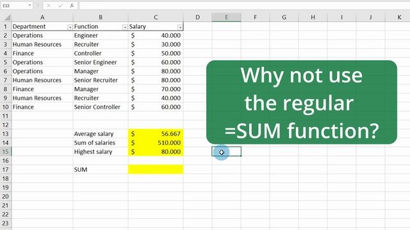This screenshot has width=410, height=230.
Task: Click the Operations cell in row 2
Action: pos(42,36)
